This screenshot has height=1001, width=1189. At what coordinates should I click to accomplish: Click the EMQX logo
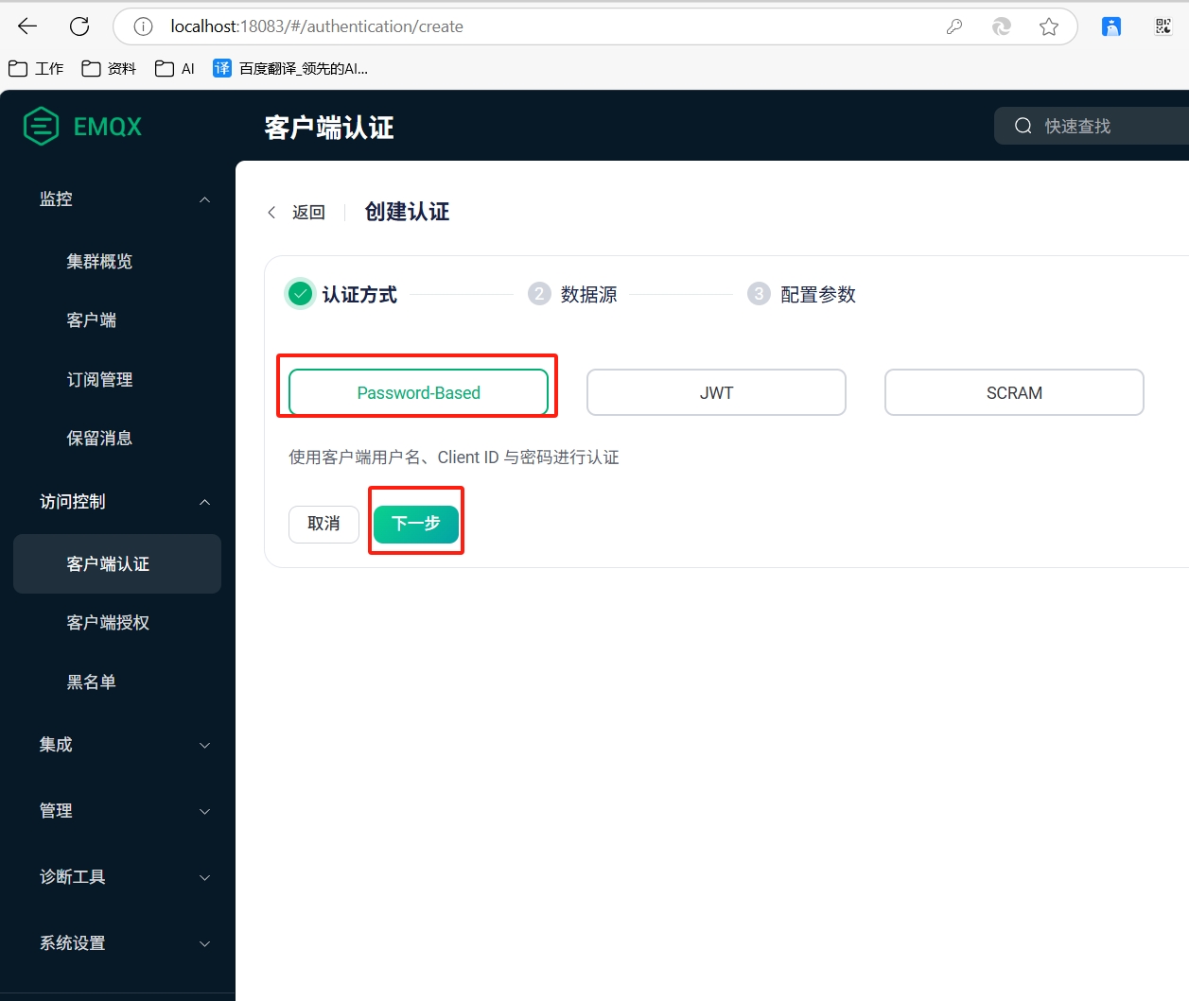(82, 126)
